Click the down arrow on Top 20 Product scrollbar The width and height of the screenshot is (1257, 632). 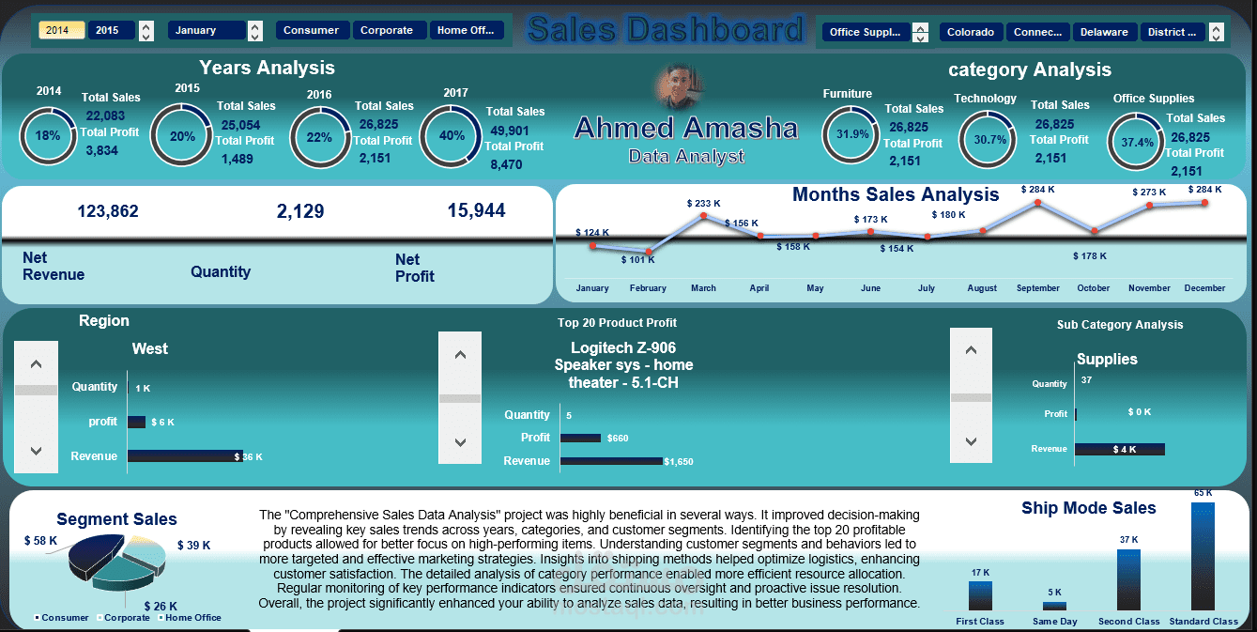tap(460, 441)
